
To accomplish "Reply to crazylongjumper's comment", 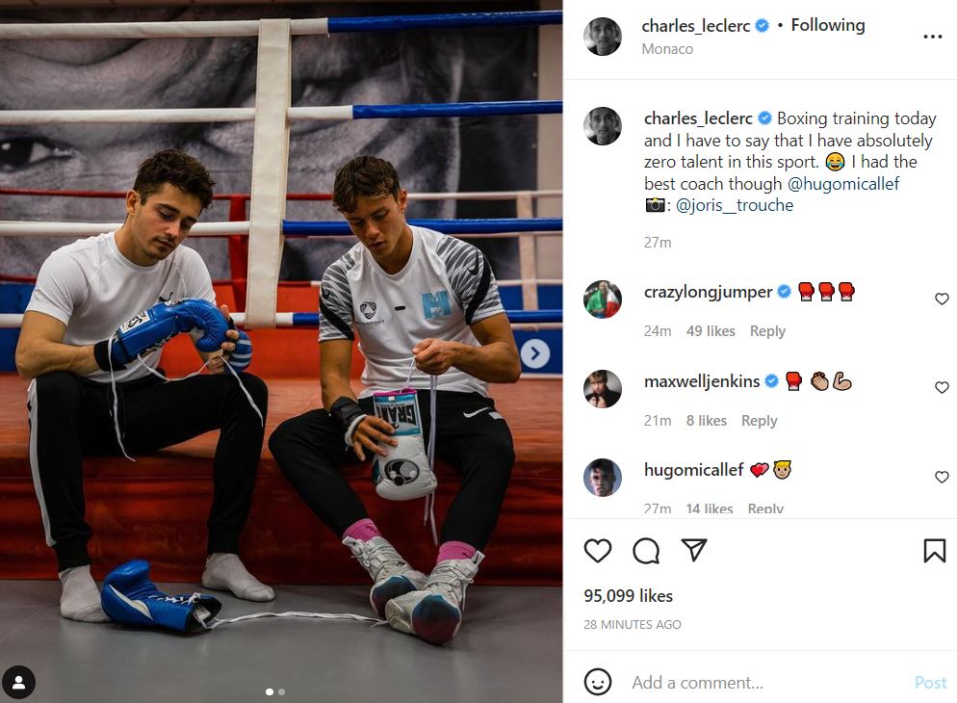I will pyautogui.click(x=767, y=330).
